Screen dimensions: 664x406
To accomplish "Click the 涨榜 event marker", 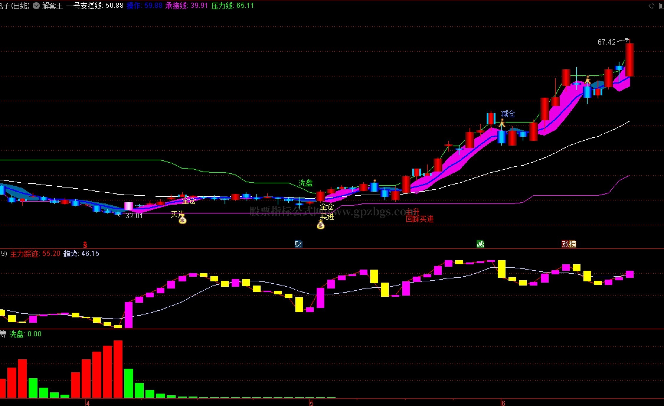I will (569, 244).
